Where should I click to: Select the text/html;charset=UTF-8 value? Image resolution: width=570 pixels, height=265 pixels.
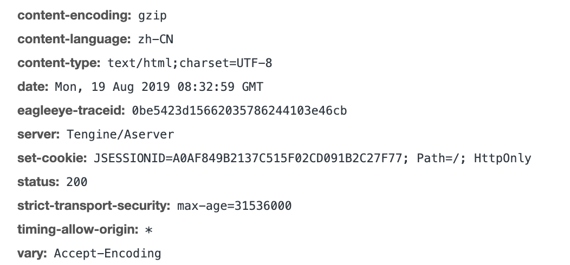(190, 63)
